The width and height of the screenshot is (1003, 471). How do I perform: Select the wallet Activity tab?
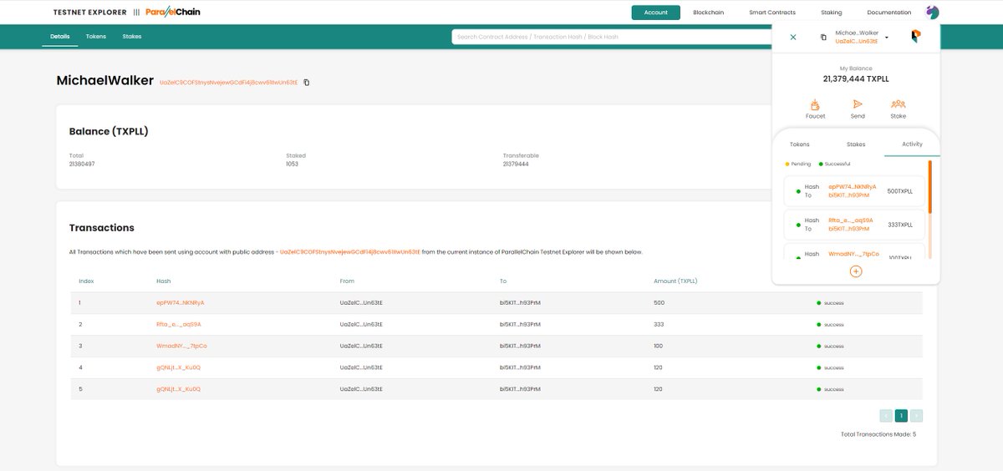[912, 144]
